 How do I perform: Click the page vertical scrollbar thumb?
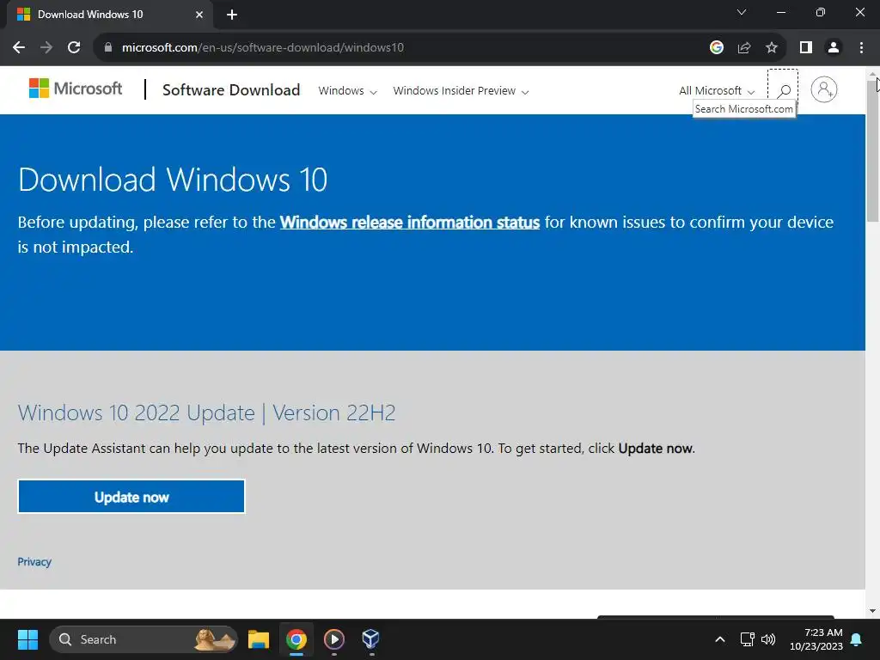tap(873, 150)
